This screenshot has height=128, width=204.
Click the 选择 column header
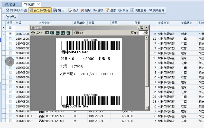coord(10,23)
